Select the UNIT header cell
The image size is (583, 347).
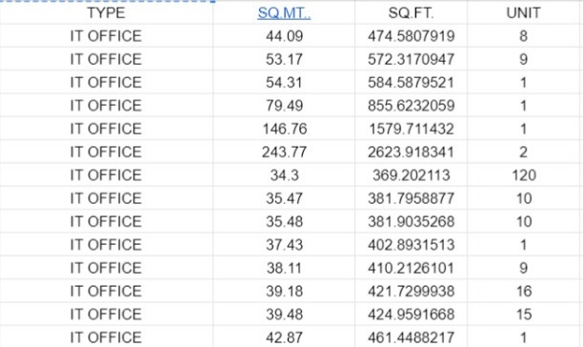pyautogui.click(x=525, y=12)
